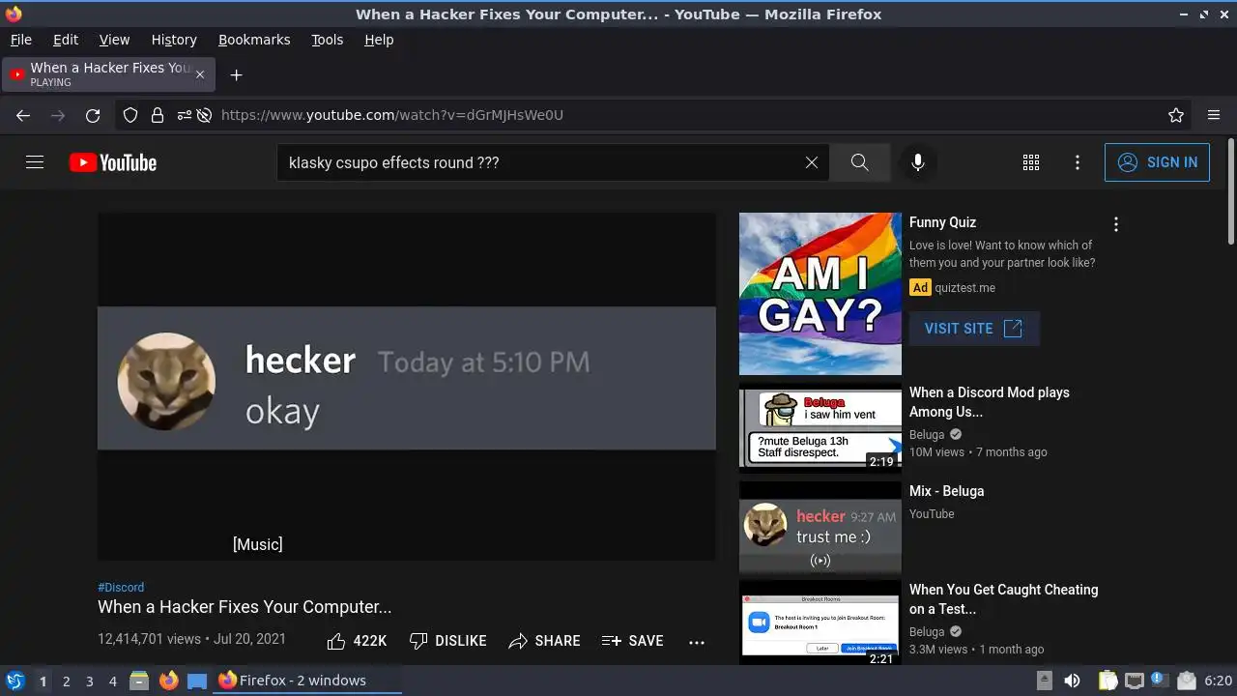Click the quiztest.me ad domain
This screenshot has width=1237, height=696.
point(964,287)
